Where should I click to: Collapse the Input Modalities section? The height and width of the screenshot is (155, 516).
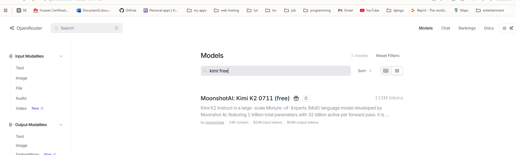point(61,56)
